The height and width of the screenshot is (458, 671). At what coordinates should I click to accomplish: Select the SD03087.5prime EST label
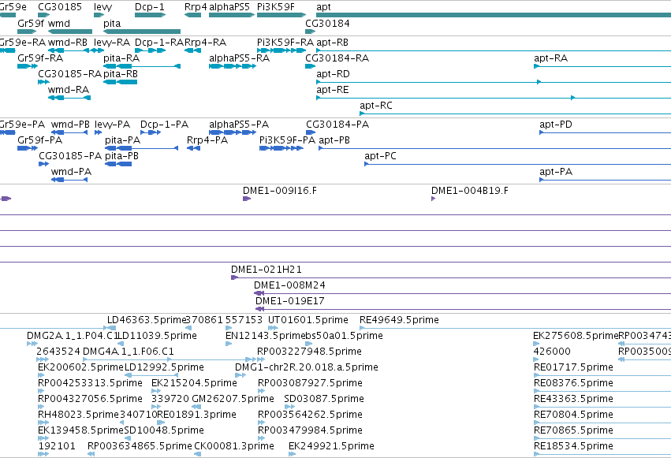point(324,399)
